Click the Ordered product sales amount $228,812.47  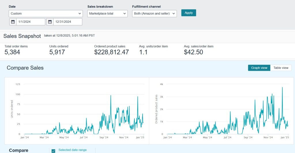(x=111, y=52)
